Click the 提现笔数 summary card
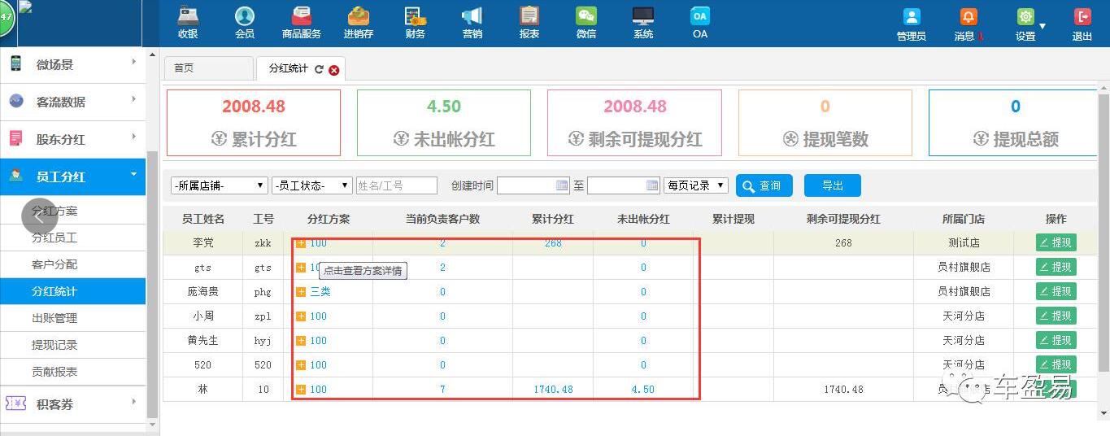This screenshot has width=1110, height=436. pyautogui.click(x=825, y=123)
